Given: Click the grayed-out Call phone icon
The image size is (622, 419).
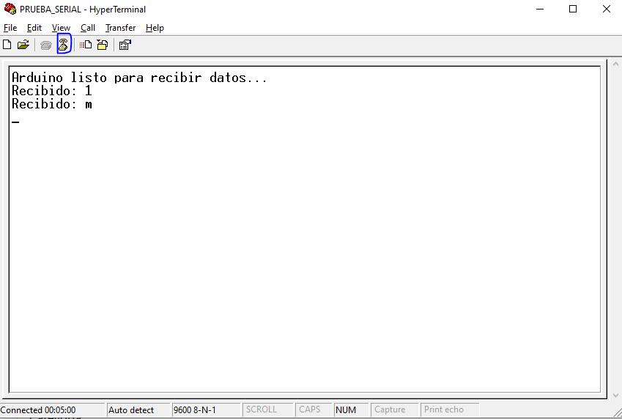Looking at the screenshot, I should click(46, 45).
